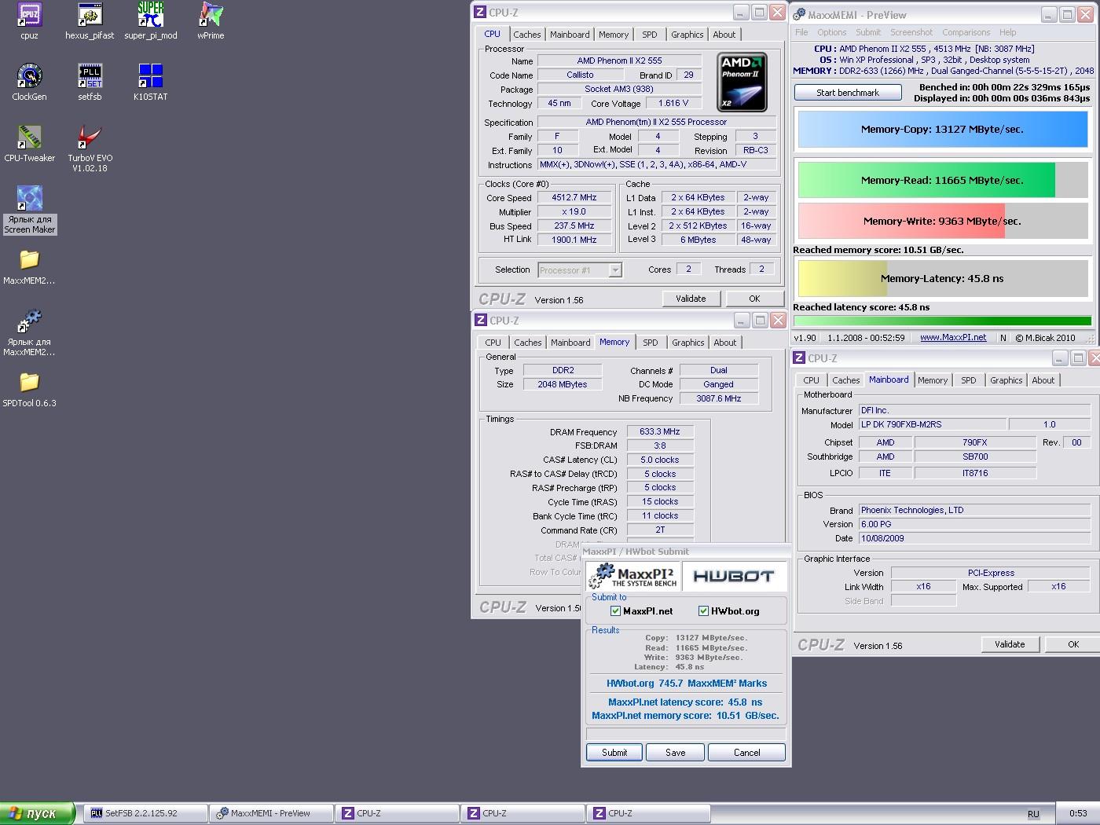
Task: Click the NB Frequency 3087.6 MHz value
Action: pos(719,399)
